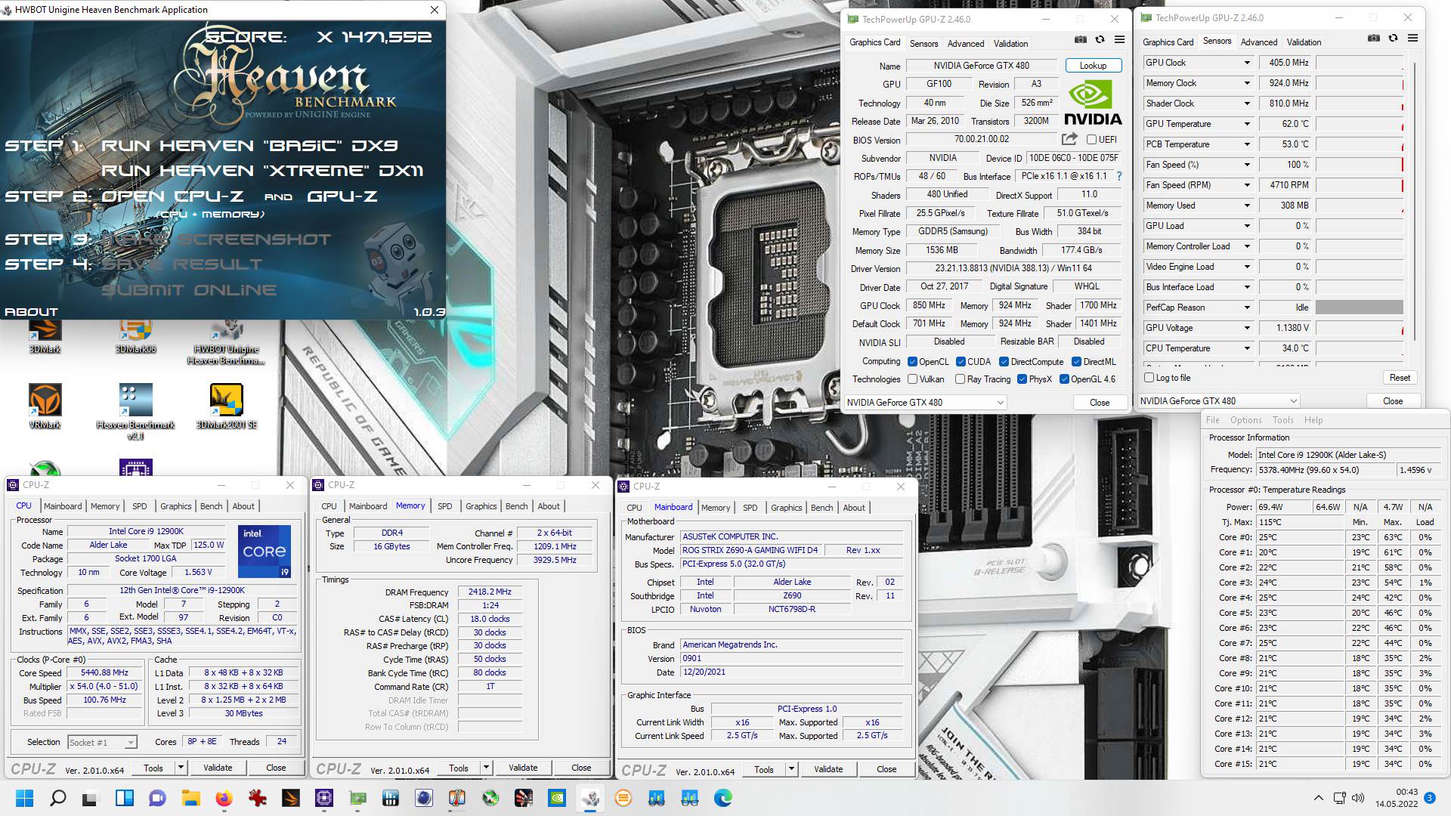Open Validation tab in GPU-Z Graphics Card window
The height and width of the screenshot is (816, 1451).
tap(1010, 44)
